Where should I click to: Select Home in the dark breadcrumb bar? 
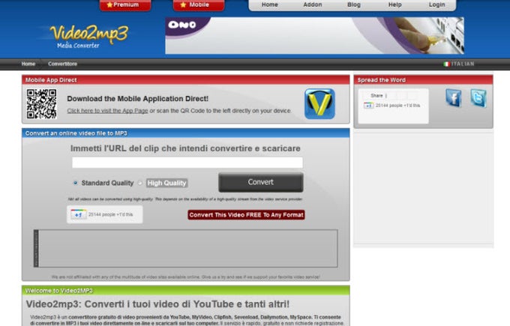(x=28, y=64)
